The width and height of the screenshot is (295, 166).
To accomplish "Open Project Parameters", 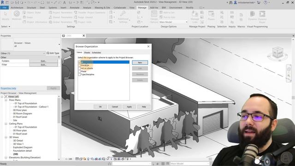I will [x=60, y=12].
